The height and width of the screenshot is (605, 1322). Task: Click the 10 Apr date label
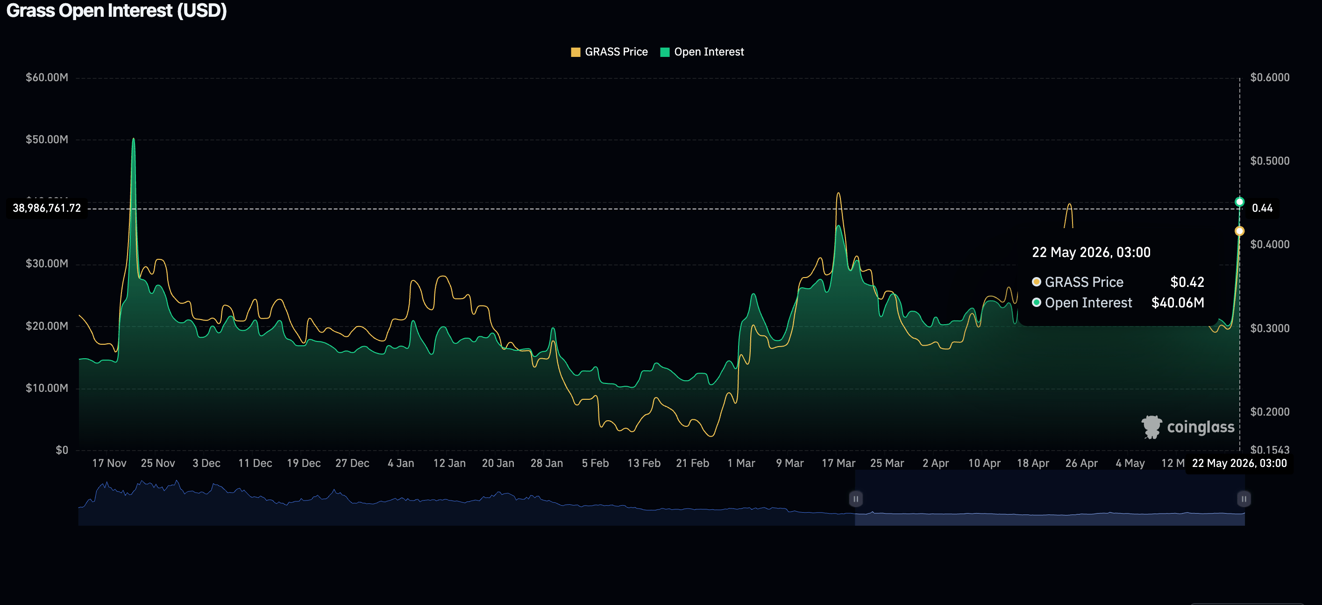[x=984, y=463]
